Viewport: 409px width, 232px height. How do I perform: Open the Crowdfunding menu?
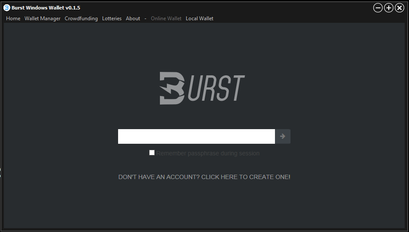(x=81, y=19)
